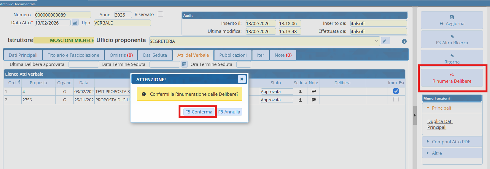Screen dimensions: 490x169
Task: Close the ATTENZIONE dialog with X
Action: (242, 79)
